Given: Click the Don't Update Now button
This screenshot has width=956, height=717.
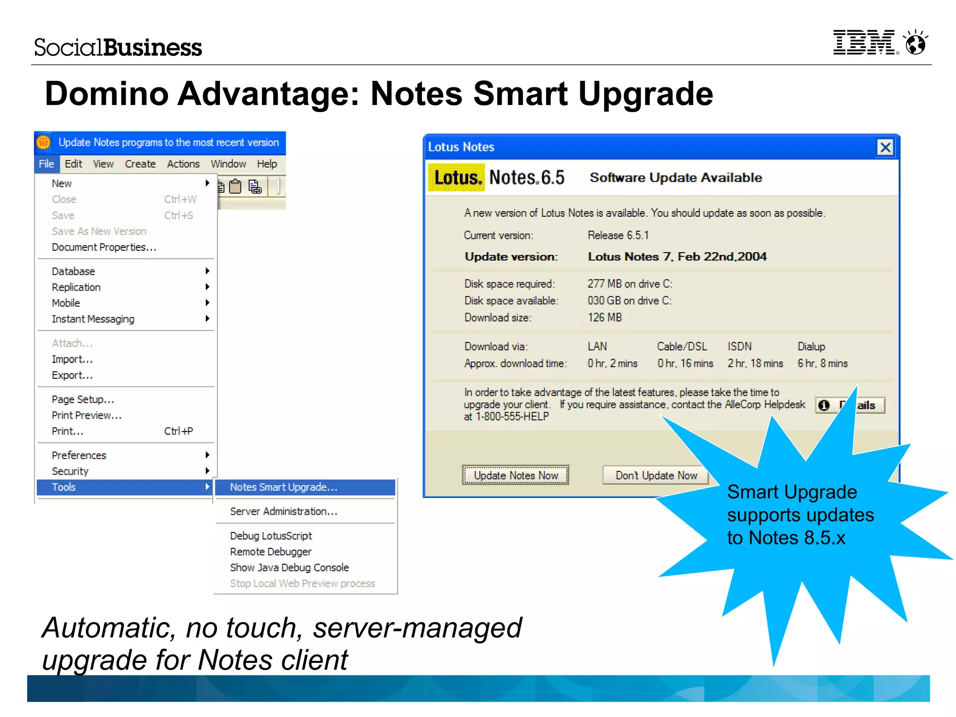Looking at the screenshot, I should point(656,475).
